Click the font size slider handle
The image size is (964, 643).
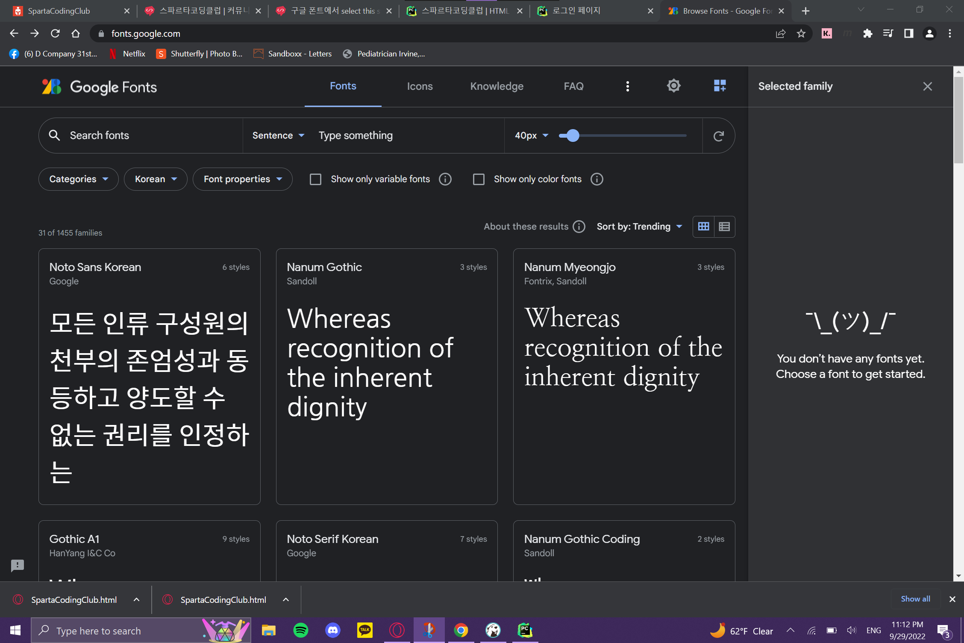point(573,136)
